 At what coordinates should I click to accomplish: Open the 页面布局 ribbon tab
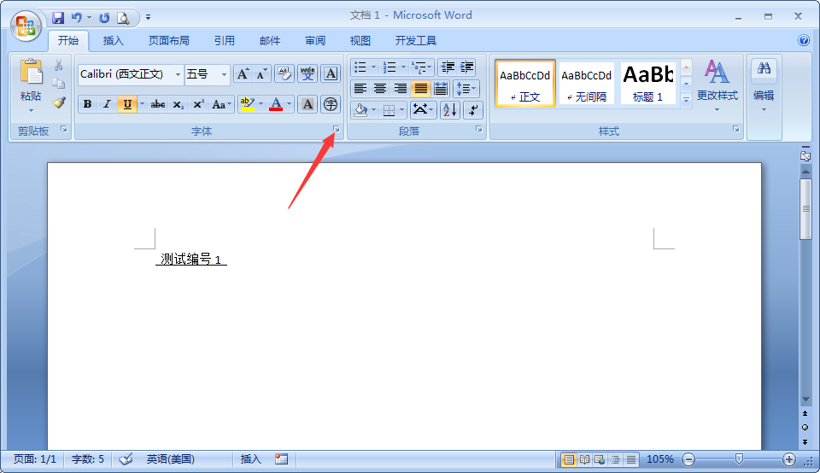coord(168,40)
